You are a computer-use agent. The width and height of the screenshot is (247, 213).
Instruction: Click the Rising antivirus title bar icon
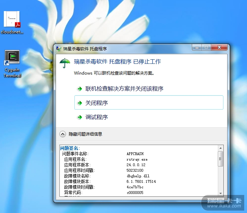coord(59,49)
